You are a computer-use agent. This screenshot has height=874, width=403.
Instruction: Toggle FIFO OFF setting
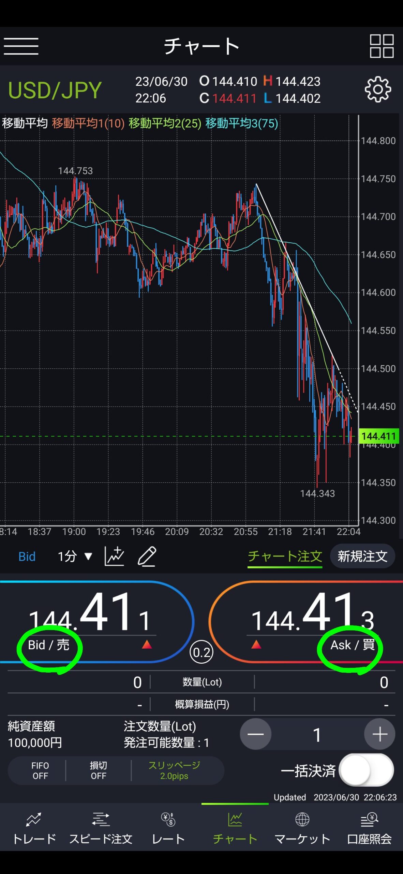pyautogui.click(x=40, y=771)
